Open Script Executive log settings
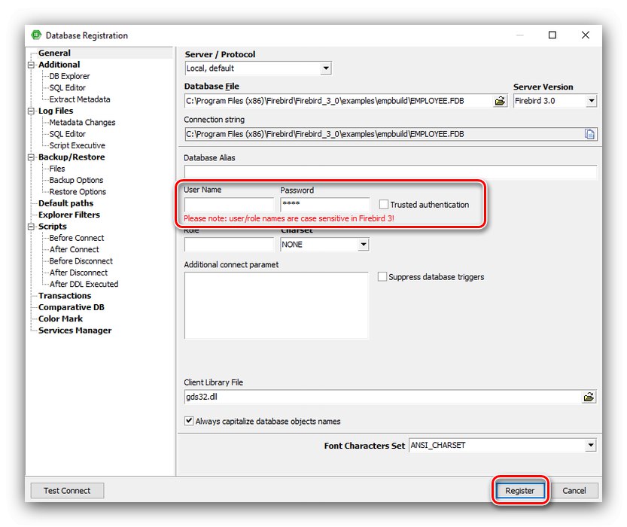 click(x=78, y=145)
